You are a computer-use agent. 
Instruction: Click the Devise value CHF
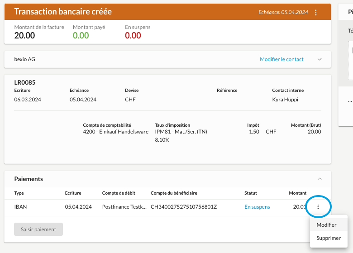(130, 100)
